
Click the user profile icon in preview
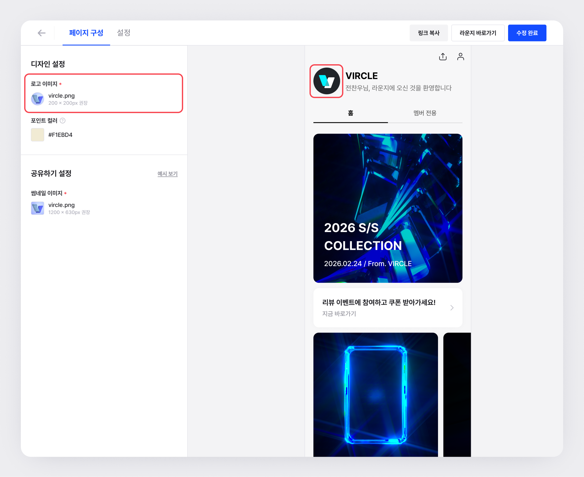tap(461, 57)
